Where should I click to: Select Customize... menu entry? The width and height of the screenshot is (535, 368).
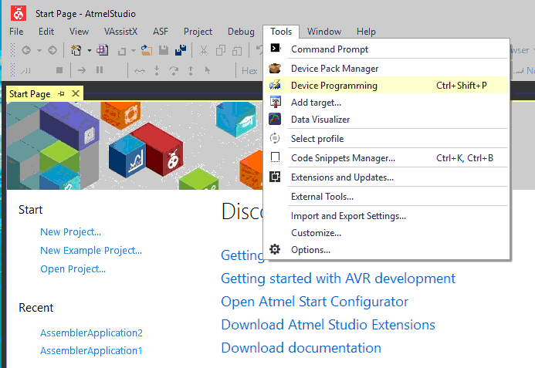[386, 233]
